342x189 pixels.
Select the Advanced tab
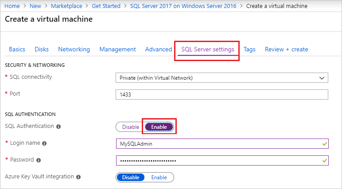(159, 49)
